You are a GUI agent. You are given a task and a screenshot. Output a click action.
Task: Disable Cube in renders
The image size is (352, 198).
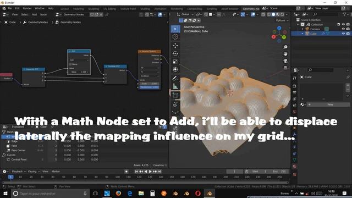click(x=348, y=34)
